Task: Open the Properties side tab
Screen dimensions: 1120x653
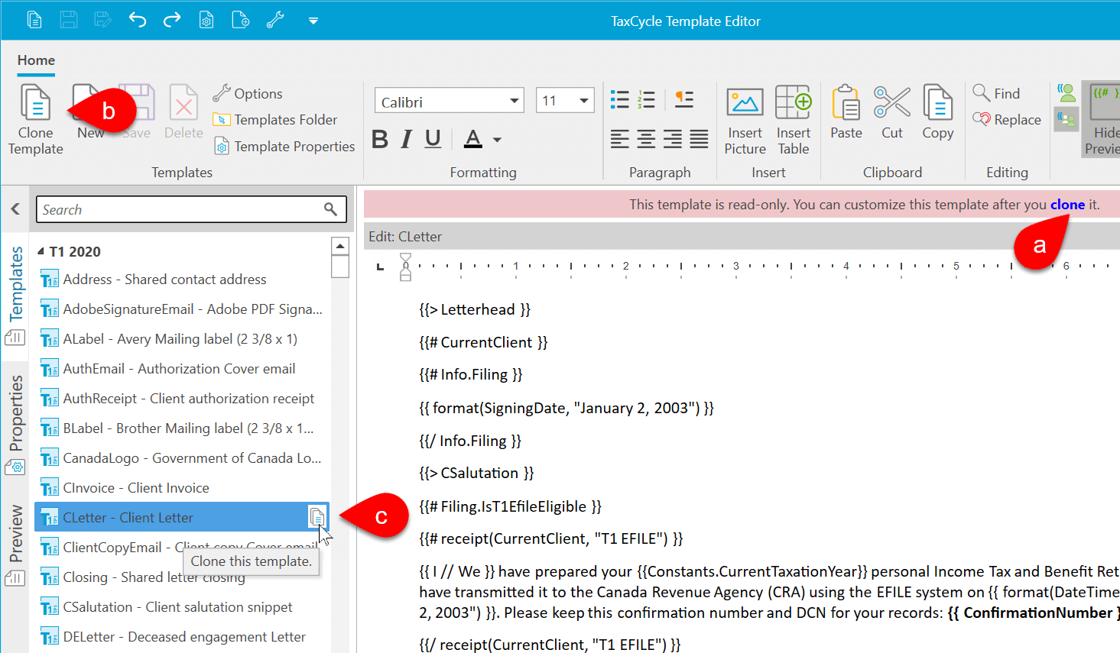Action: [15, 425]
